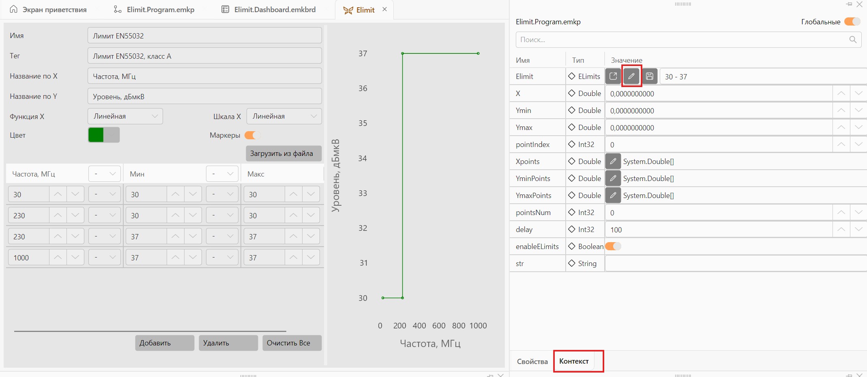Edit the Xpoints array with pencil icon
Image resolution: width=867 pixels, height=377 pixels.
[x=613, y=161]
